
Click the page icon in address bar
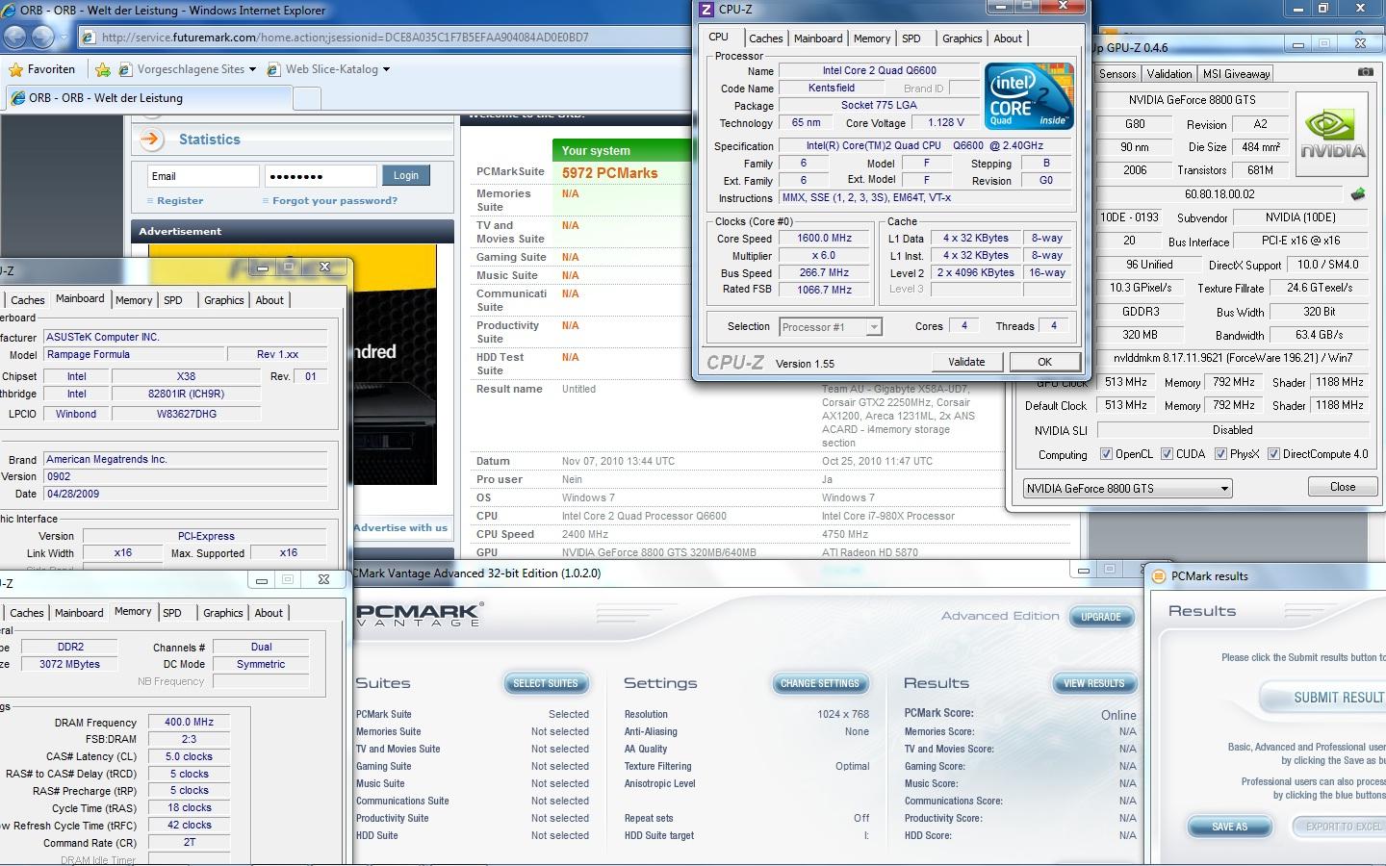tap(89, 38)
